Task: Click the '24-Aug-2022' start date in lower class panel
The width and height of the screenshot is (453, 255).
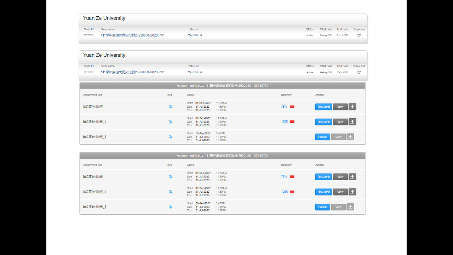Action: point(326,72)
